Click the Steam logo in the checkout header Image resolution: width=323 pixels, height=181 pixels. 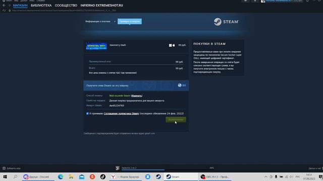[226, 22]
